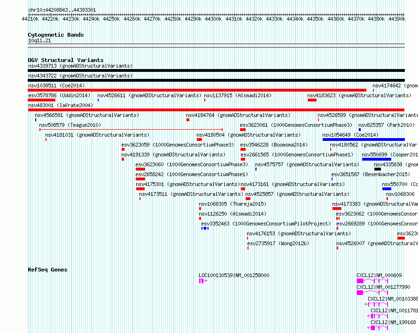Click nsv4526599 gnomAD label
Image resolution: width=418 pixels, height=333 pixels.
pos(368,115)
